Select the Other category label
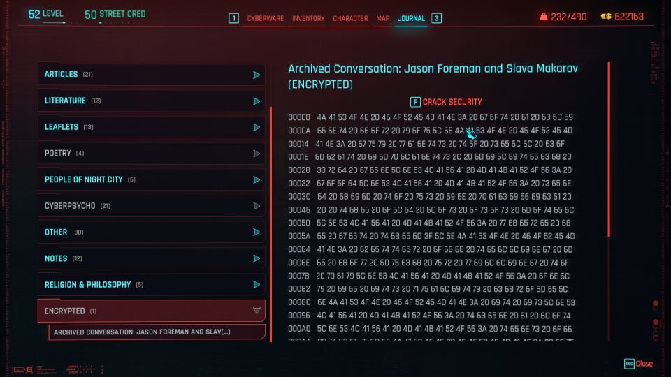The width and height of the screenshot is (671, 377). click(x=56, y=232)
